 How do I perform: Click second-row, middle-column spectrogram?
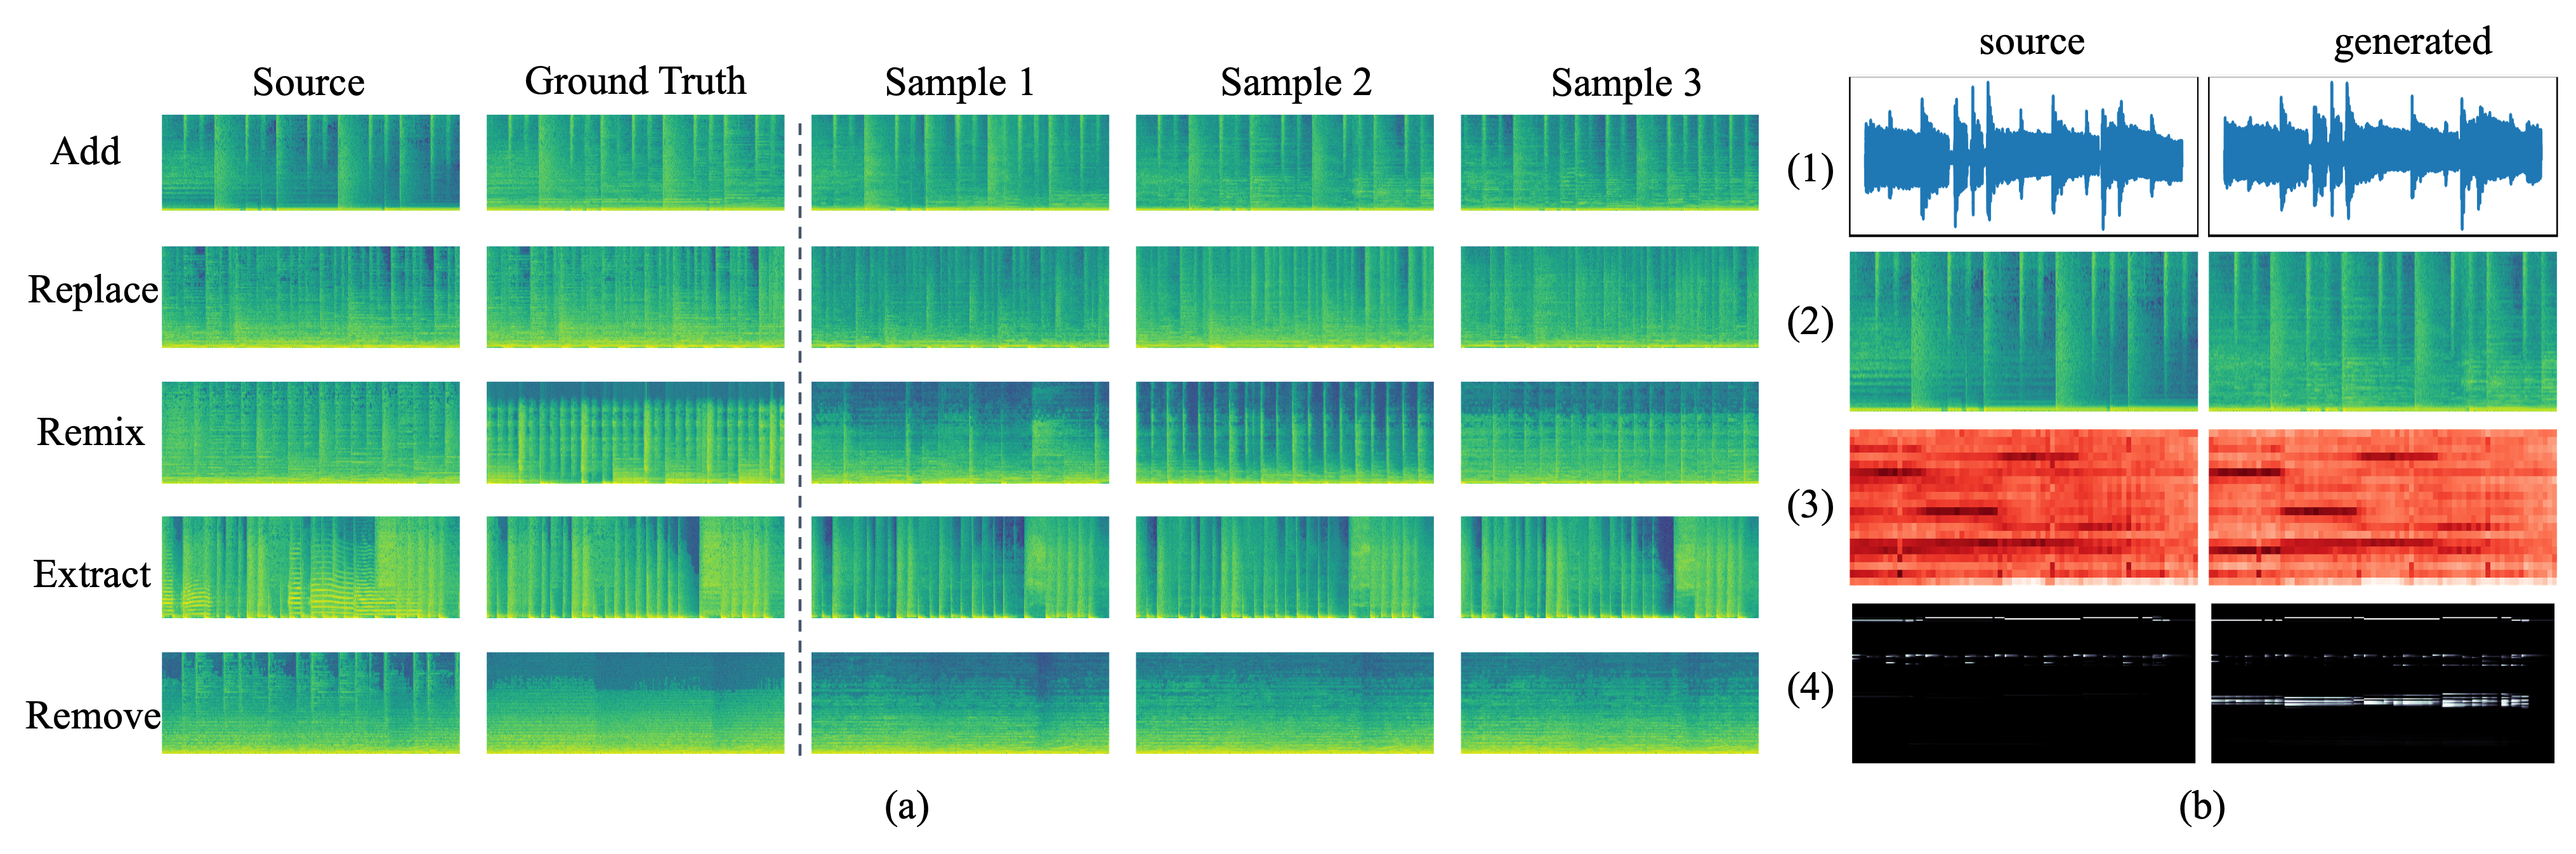pos(960,297)
